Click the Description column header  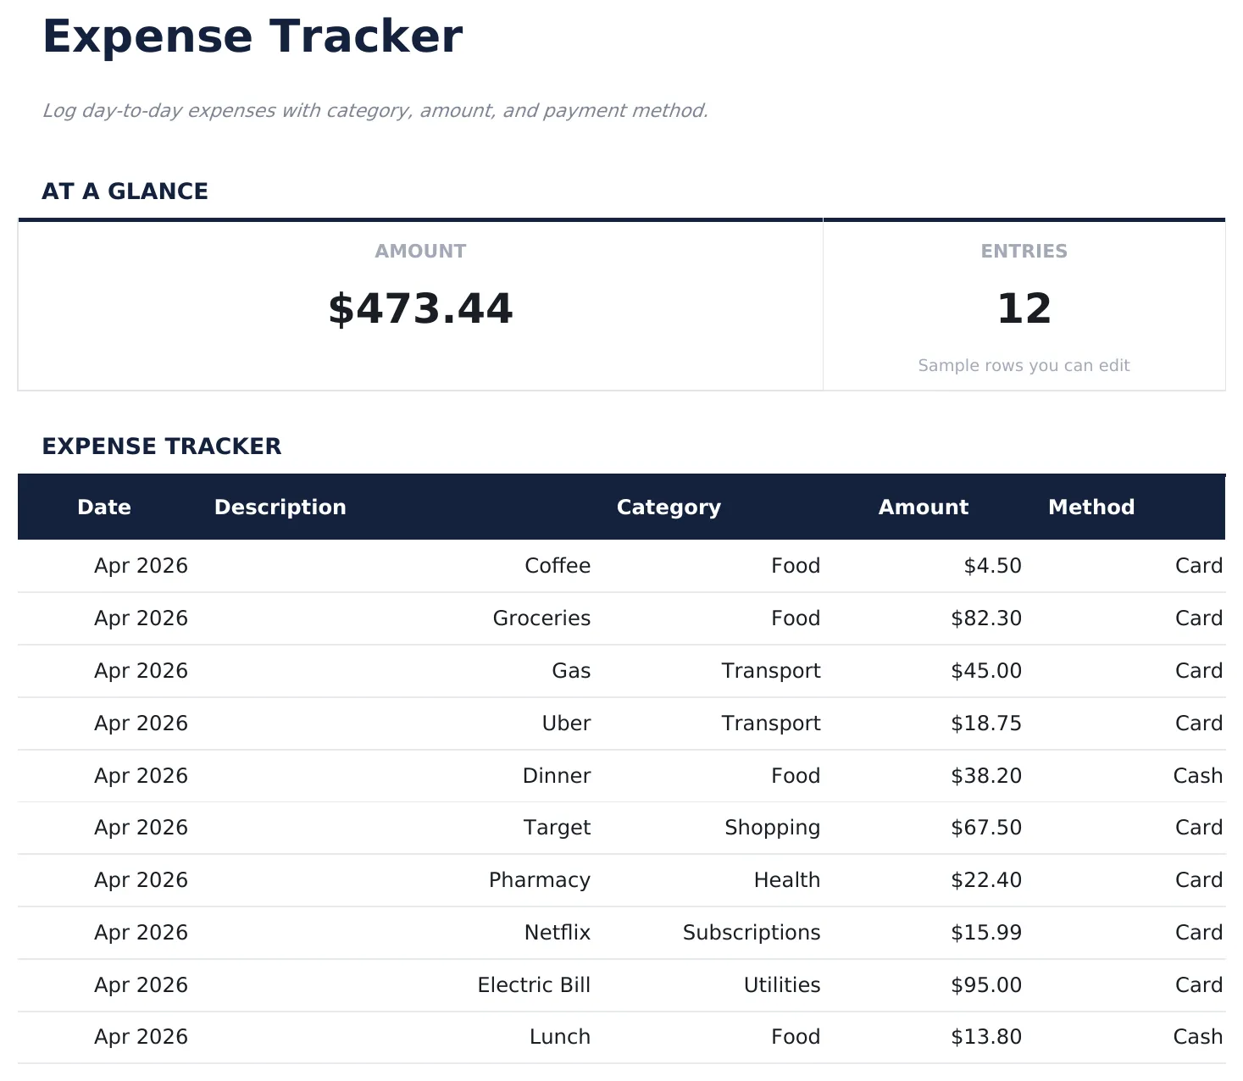tap(280, 507)
